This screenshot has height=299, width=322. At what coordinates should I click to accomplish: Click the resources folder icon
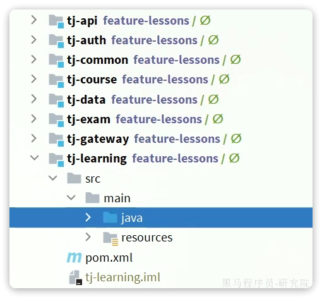110,239
